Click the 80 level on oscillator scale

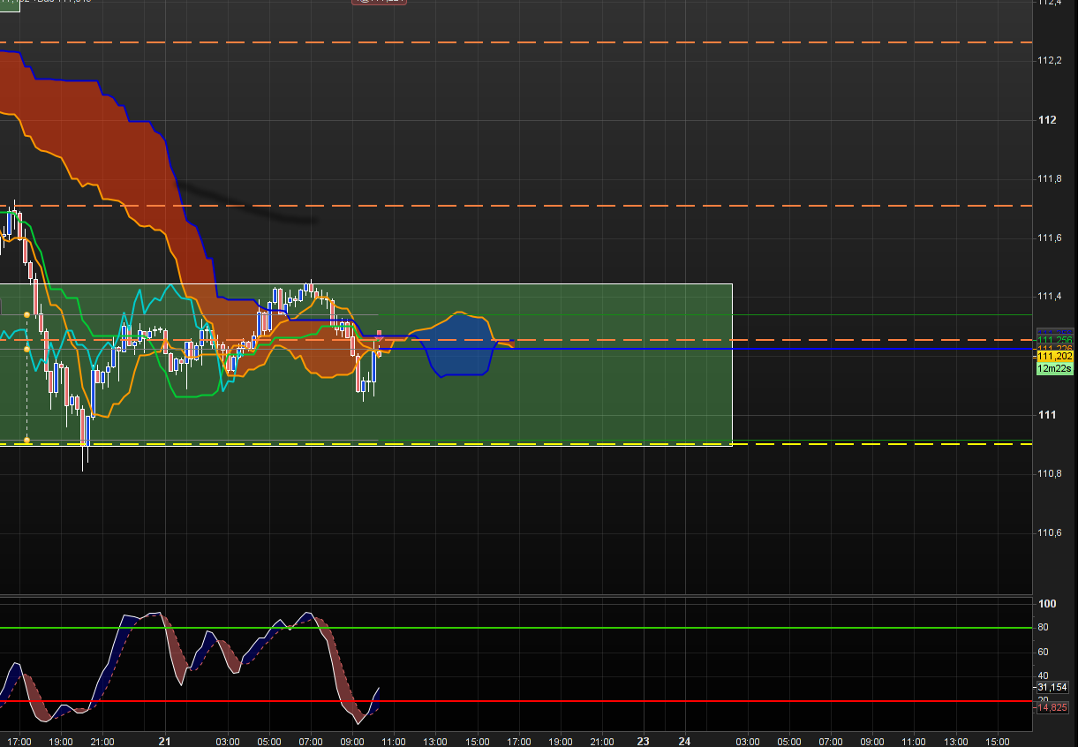[x=1044, y=628]
